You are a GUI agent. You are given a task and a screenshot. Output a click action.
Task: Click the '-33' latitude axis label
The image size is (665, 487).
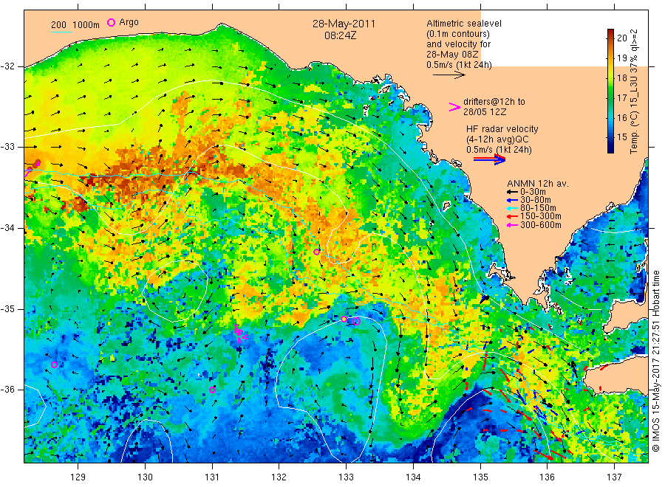7,147
